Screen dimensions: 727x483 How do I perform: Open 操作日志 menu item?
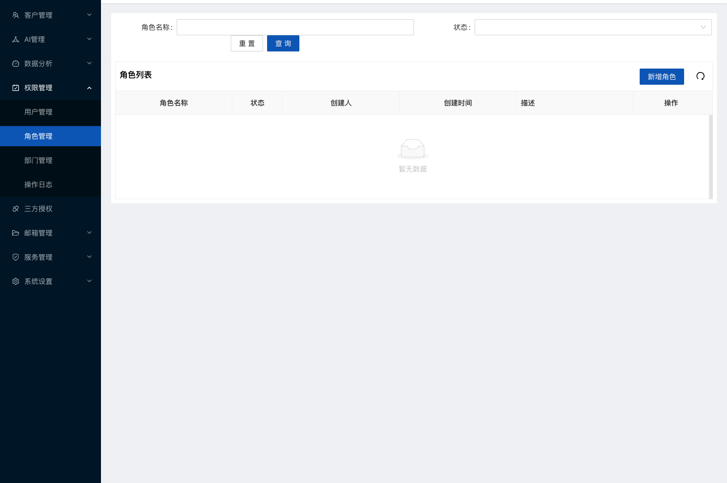click(x=50, y=185)
